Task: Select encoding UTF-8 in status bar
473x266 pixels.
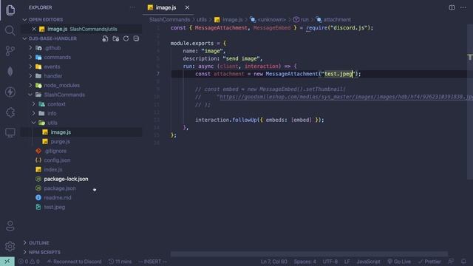Action: click(x=330, y=262)
